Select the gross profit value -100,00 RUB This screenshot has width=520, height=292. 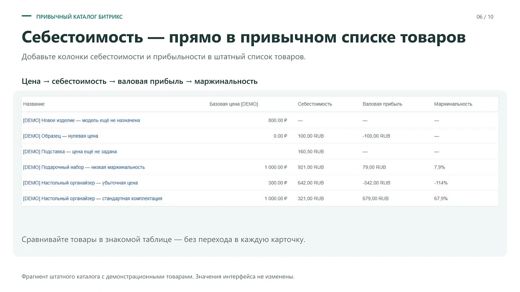[x=376, y=136]
